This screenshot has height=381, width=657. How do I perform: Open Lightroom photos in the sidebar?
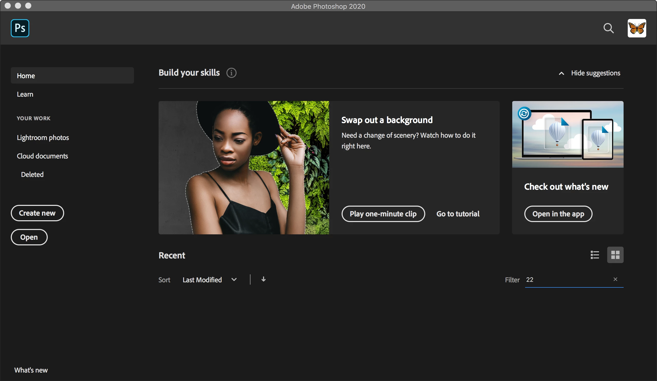point(43,137)
